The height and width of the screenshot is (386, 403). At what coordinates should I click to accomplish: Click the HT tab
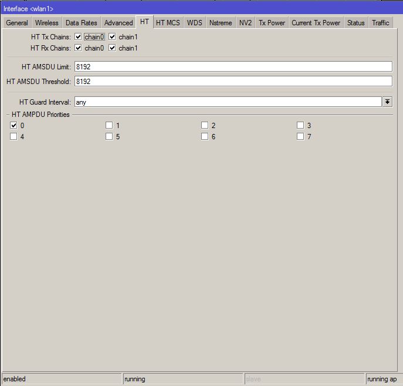(x=144, y=22)
